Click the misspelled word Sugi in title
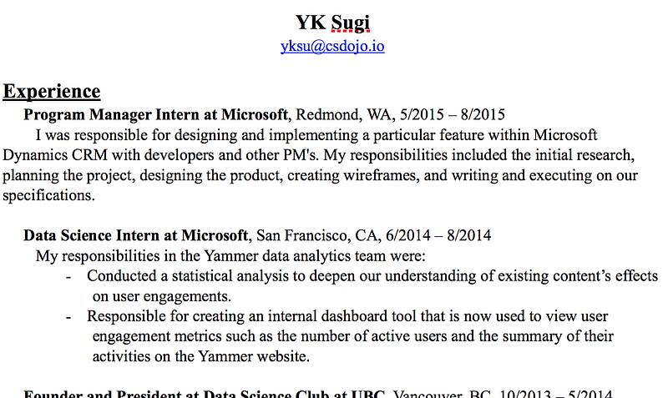This screenshot has width=668, height=398. (x=351, y=23)
